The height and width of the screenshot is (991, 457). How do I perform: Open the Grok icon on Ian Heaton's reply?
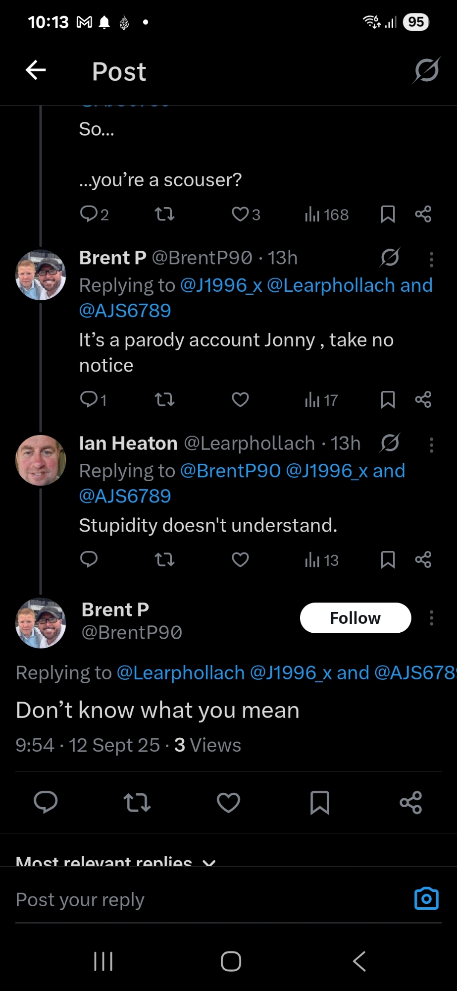tap(390, 443)
